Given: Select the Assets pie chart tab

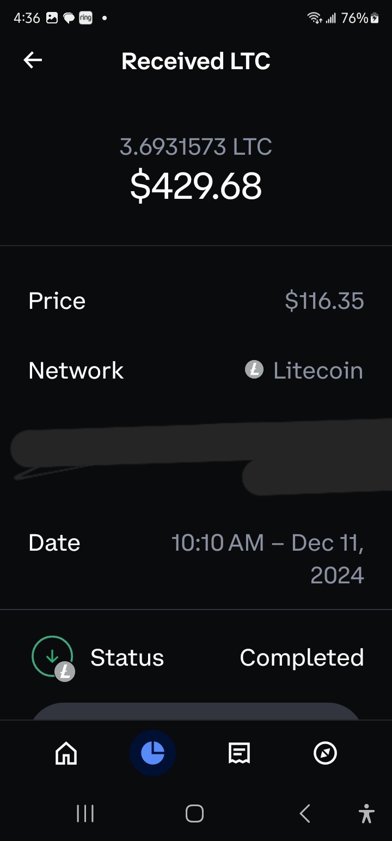Looking at the screenshot, I should [x=152, y=753].
